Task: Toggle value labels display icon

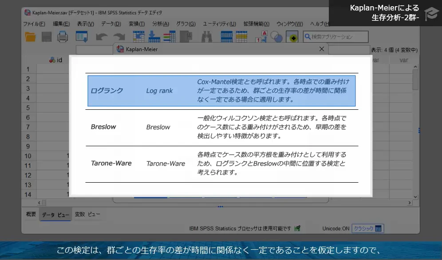Action: (262, 36)
